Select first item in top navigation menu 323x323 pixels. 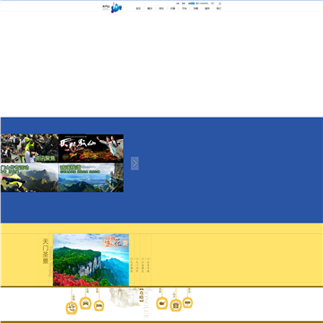[138, 8]
